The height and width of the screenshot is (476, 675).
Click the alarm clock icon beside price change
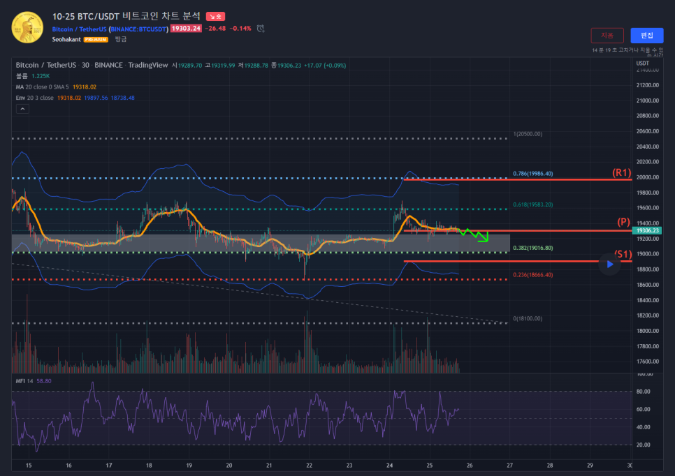[260, 29]
